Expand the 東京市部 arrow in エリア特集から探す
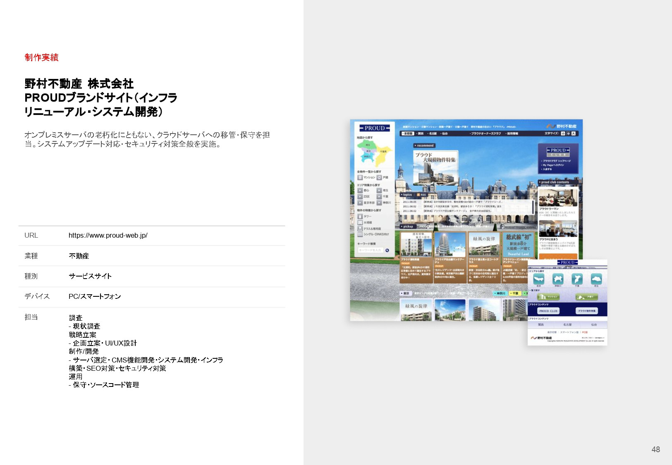 point(360,202)
